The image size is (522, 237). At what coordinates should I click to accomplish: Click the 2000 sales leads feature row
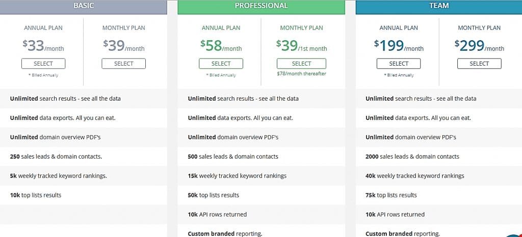(412, 157)
